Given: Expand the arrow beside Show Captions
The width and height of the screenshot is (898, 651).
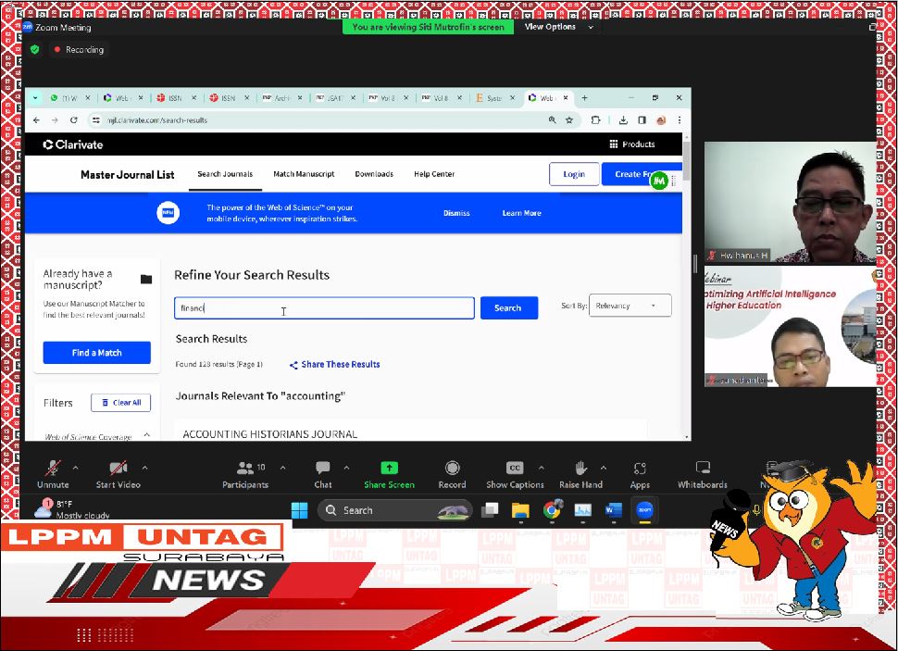Looking at the screenshot, I should [x=542, y=469].
